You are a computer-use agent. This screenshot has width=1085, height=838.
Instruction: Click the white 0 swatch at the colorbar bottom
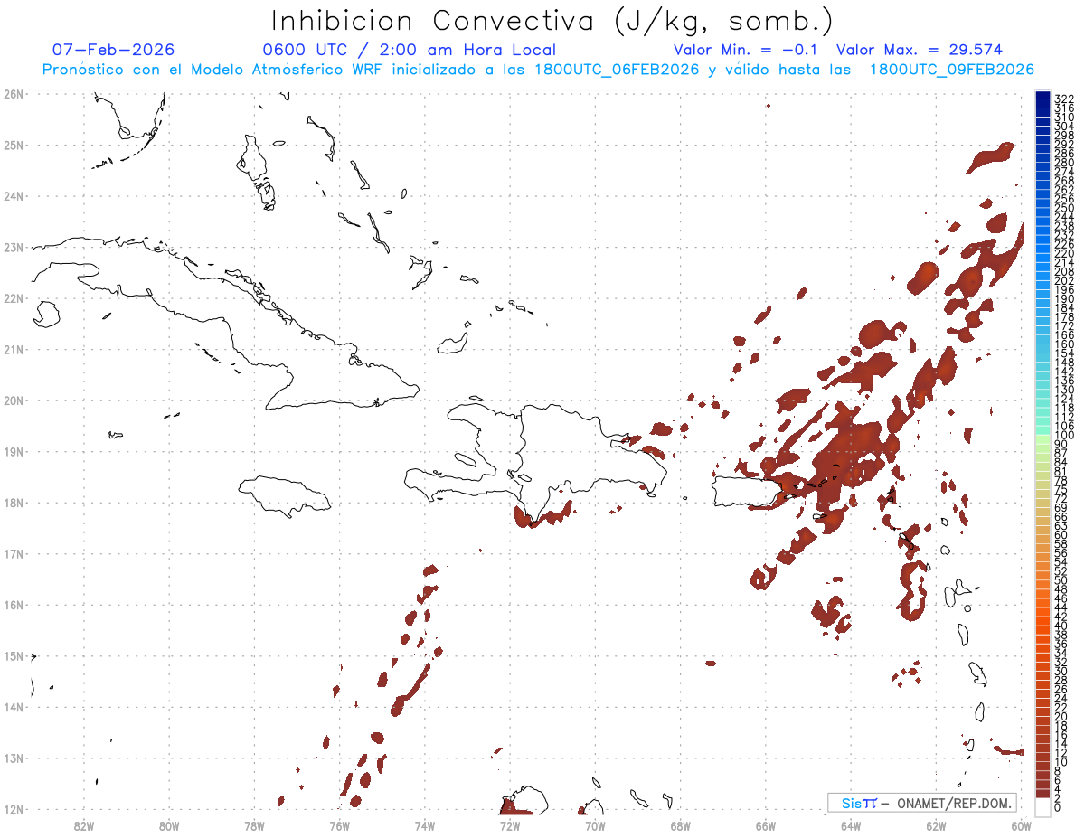pyautogui.click(x=1043, y=807)
